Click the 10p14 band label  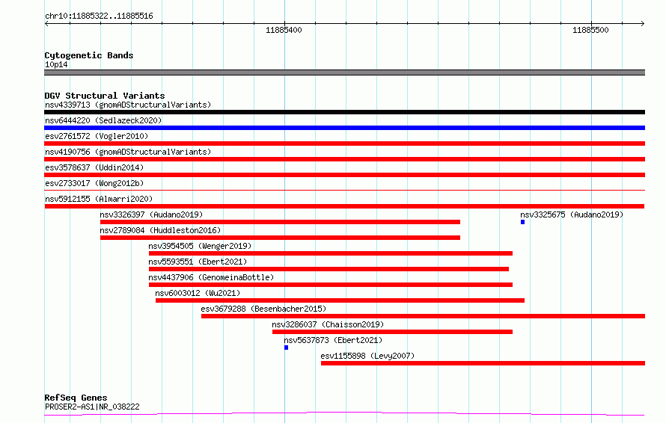(56, 64)
